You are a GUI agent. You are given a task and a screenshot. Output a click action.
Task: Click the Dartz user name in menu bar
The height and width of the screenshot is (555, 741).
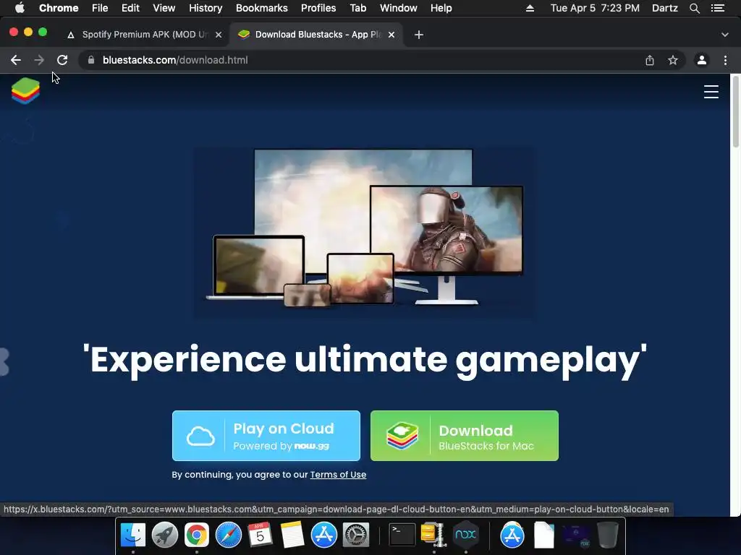(665, 8)
